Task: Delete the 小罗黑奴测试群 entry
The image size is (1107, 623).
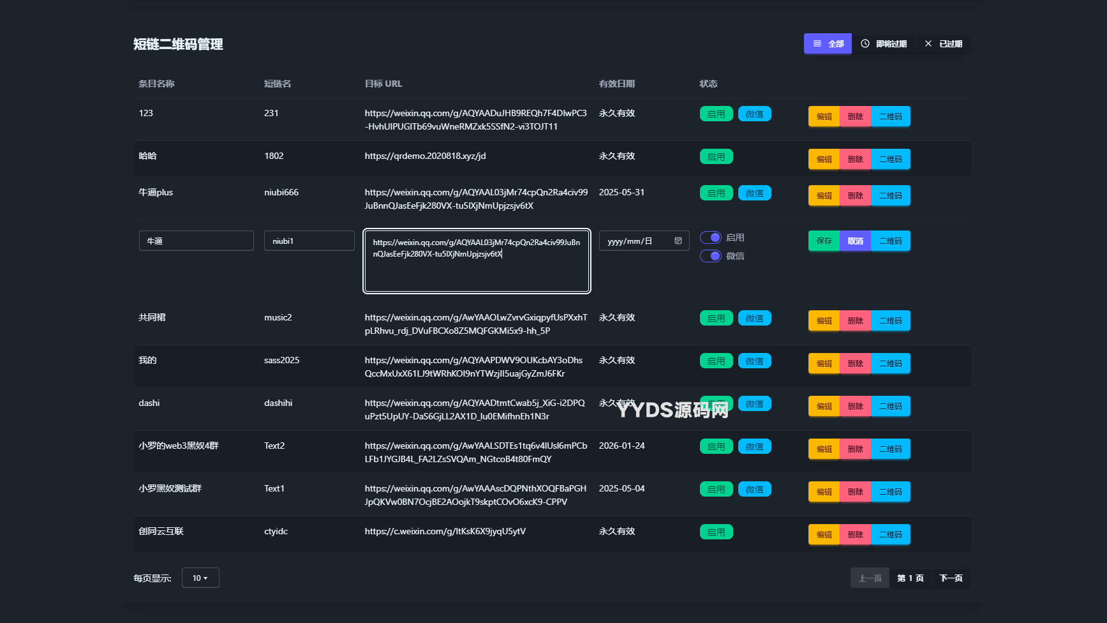Action: click(x=855, y=492)
